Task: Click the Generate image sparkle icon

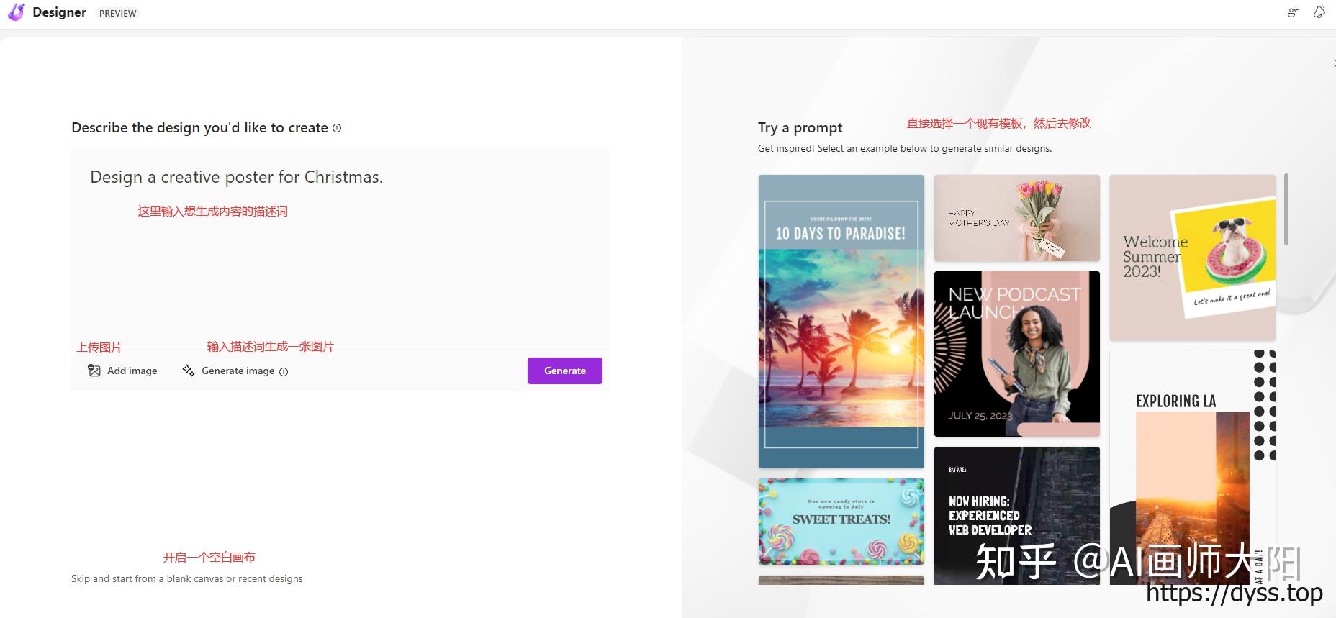Action: (x=189, y=371)
